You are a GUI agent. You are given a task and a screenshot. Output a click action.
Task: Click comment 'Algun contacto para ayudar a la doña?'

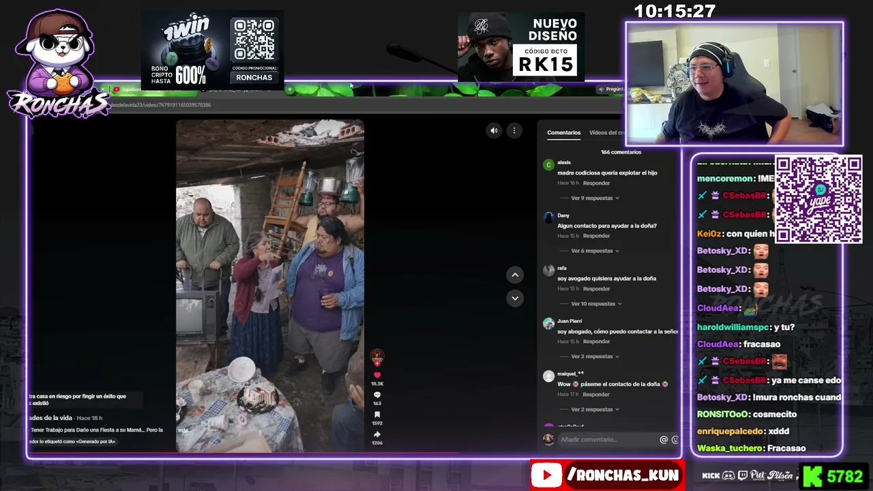point(606,226)
